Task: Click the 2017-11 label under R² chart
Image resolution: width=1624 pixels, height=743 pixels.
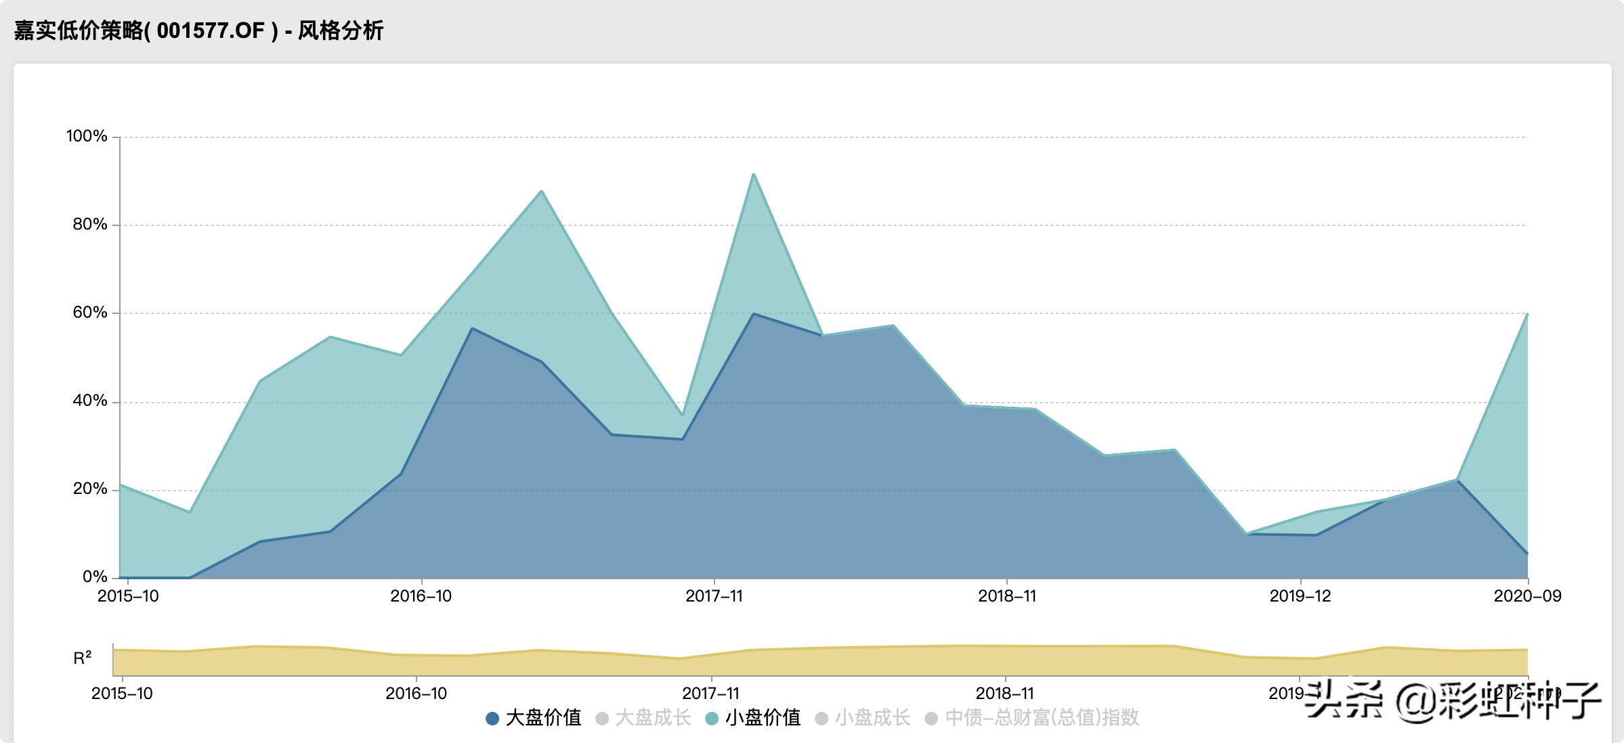Action: coord(710,694)
